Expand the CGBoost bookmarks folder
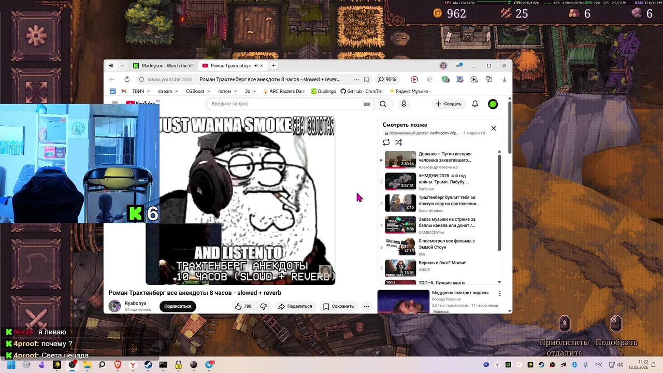The width and height of the screenshot is (663, 373). point(198,91)
